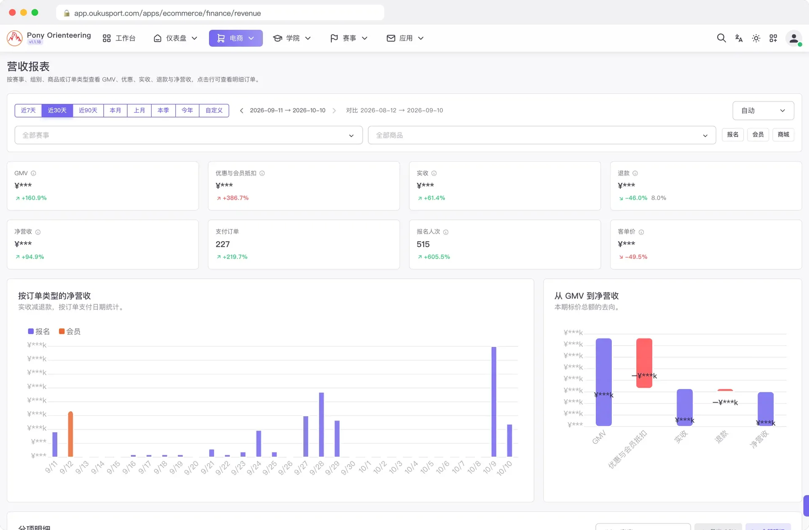Open the apps grid icon in header
This screenshot has height=530, width=809.
pos(773,38)
